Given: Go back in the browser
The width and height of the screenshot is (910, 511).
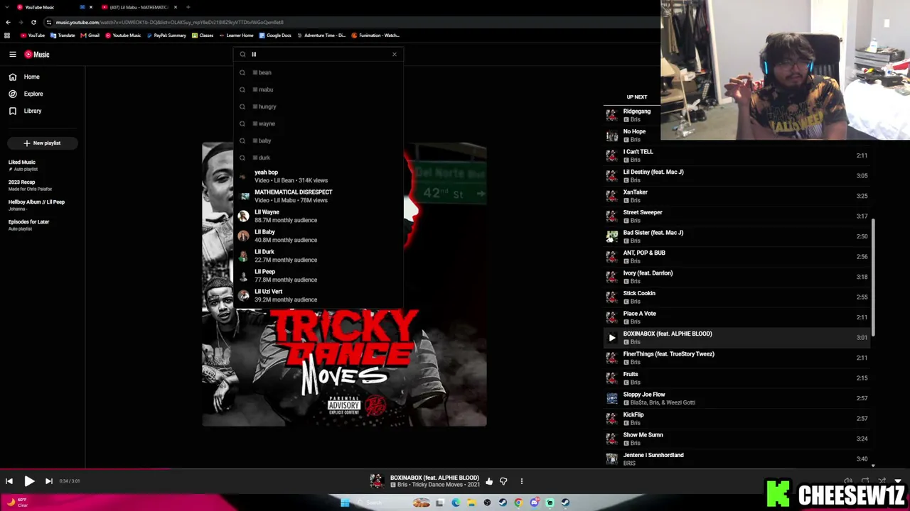Looking at the screenshot, I should 8,22.
